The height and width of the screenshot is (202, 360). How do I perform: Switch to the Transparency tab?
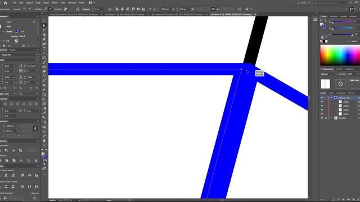[327, 69]
